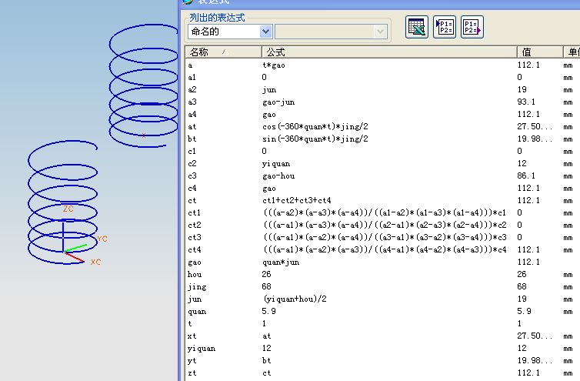Select the ct expression row
Viewport: 580px width, 381px height.
pos(382,200)
